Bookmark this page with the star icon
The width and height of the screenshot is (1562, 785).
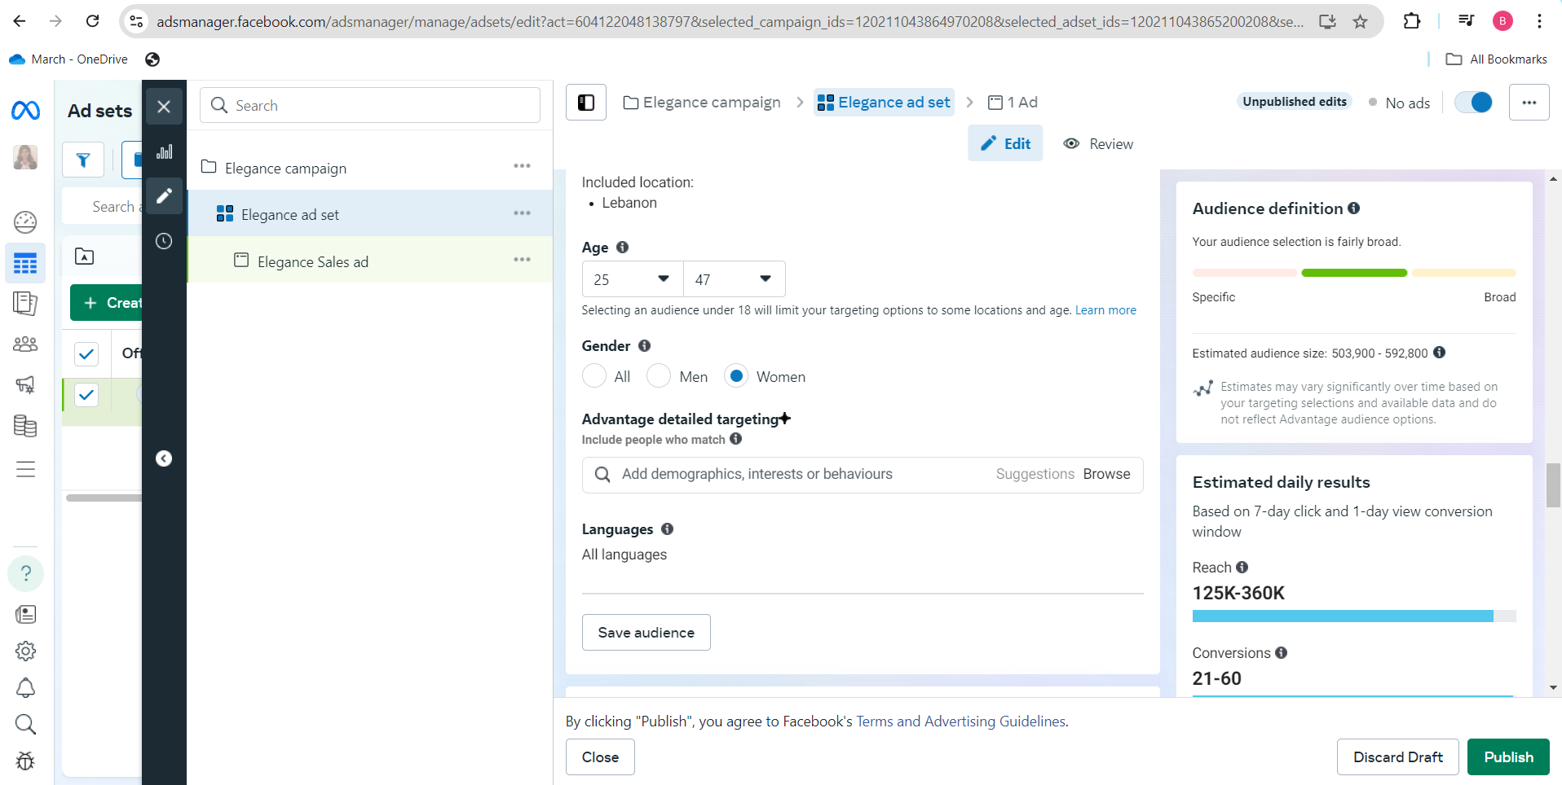(x=1360, y=21)
